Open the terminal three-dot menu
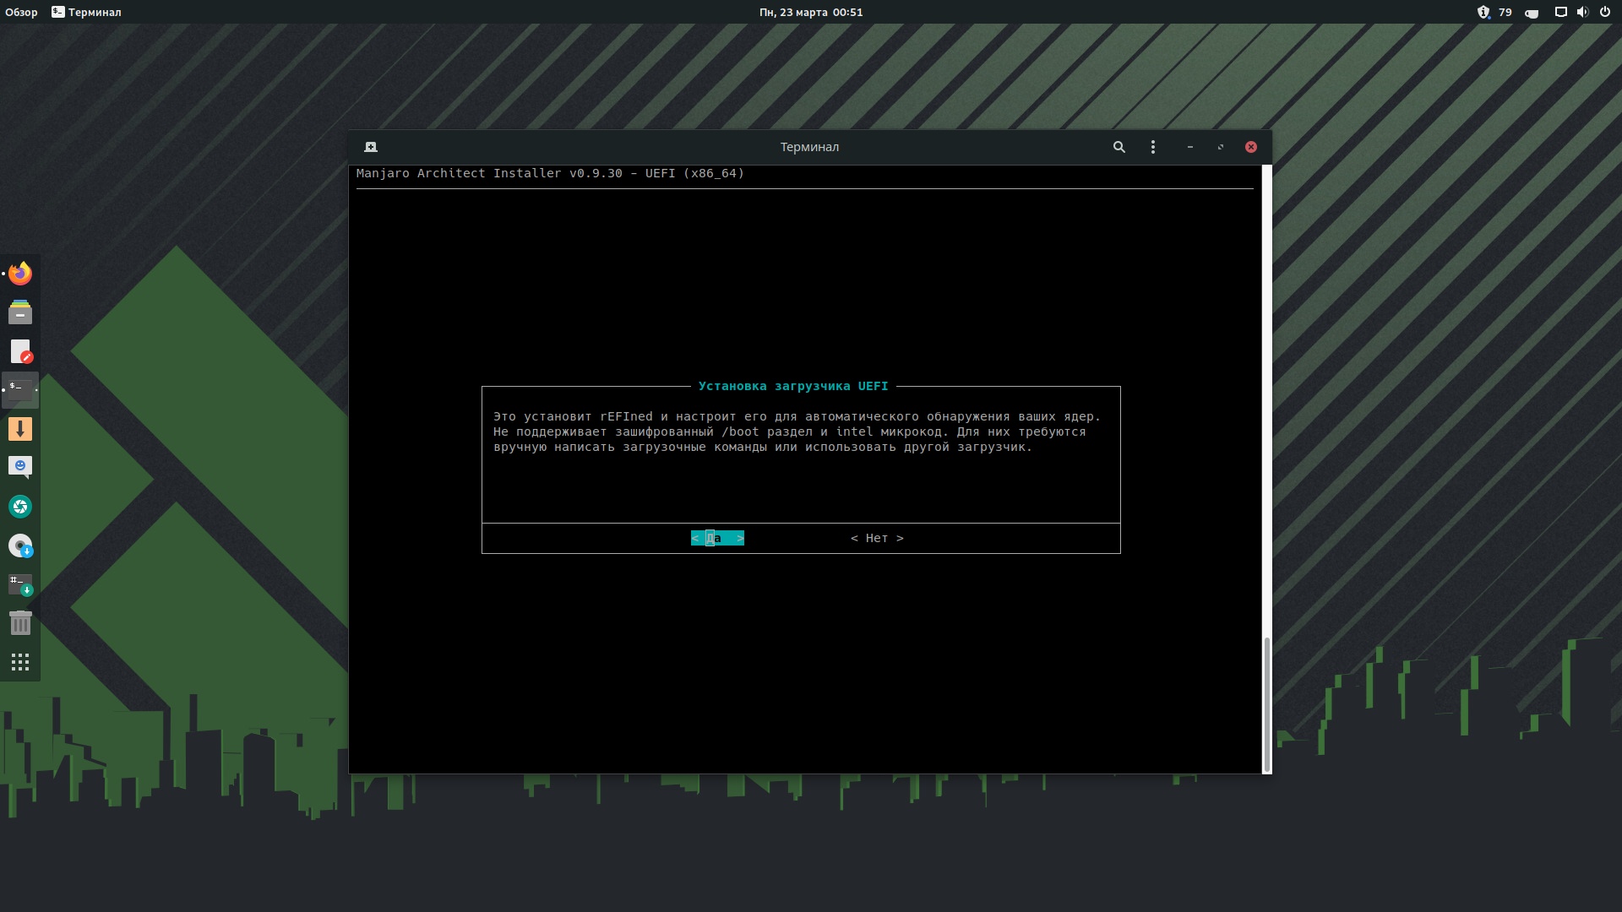Image resolution: width=1622 pixels, height=912 pixels. pos(1153,147)
